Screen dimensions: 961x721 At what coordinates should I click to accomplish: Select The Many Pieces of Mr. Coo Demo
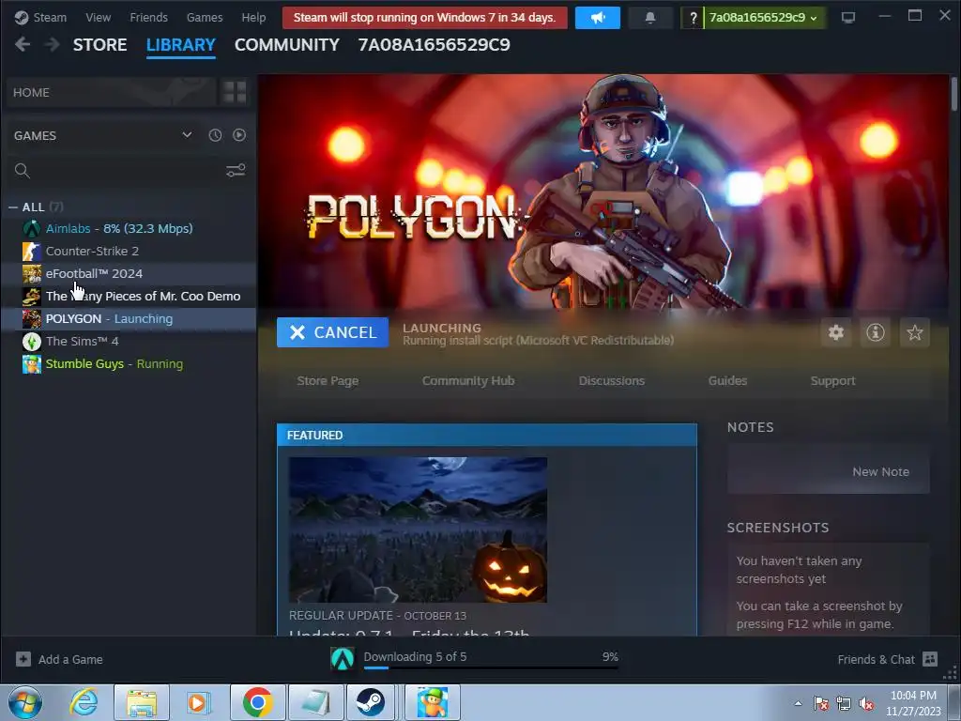[129, 296]
